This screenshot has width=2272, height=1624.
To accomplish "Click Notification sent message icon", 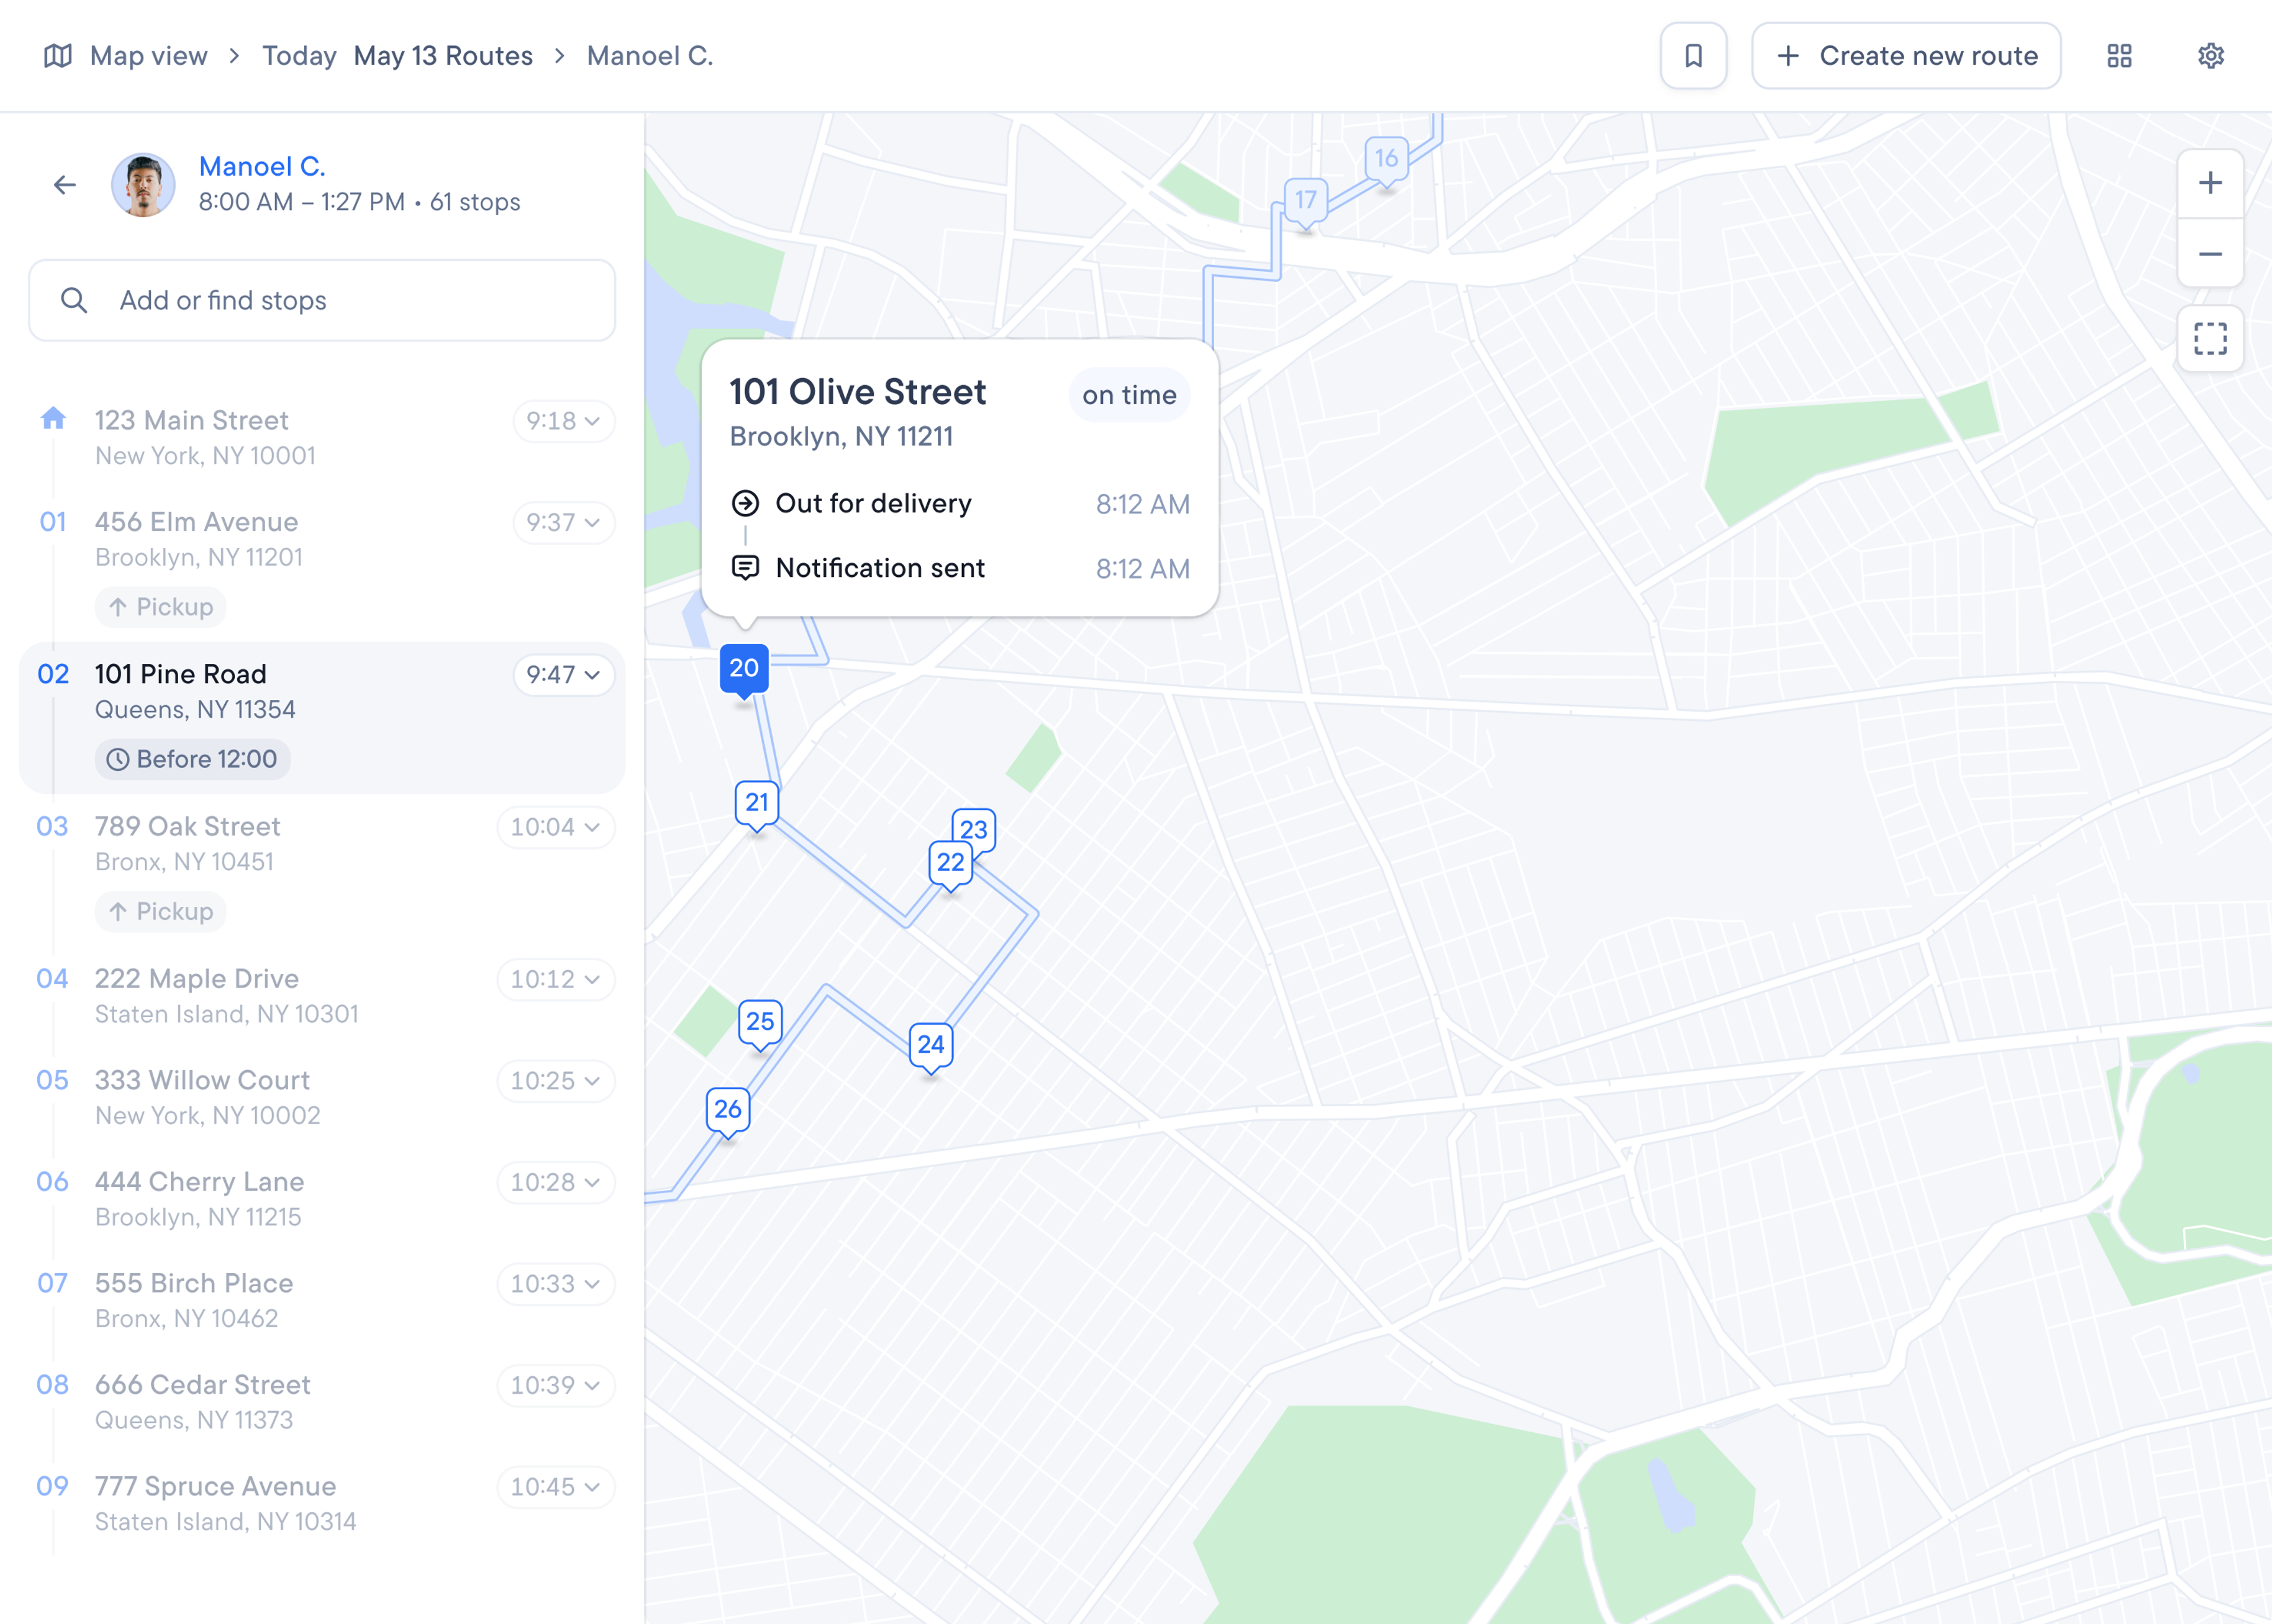I will (x=745, y=568).
